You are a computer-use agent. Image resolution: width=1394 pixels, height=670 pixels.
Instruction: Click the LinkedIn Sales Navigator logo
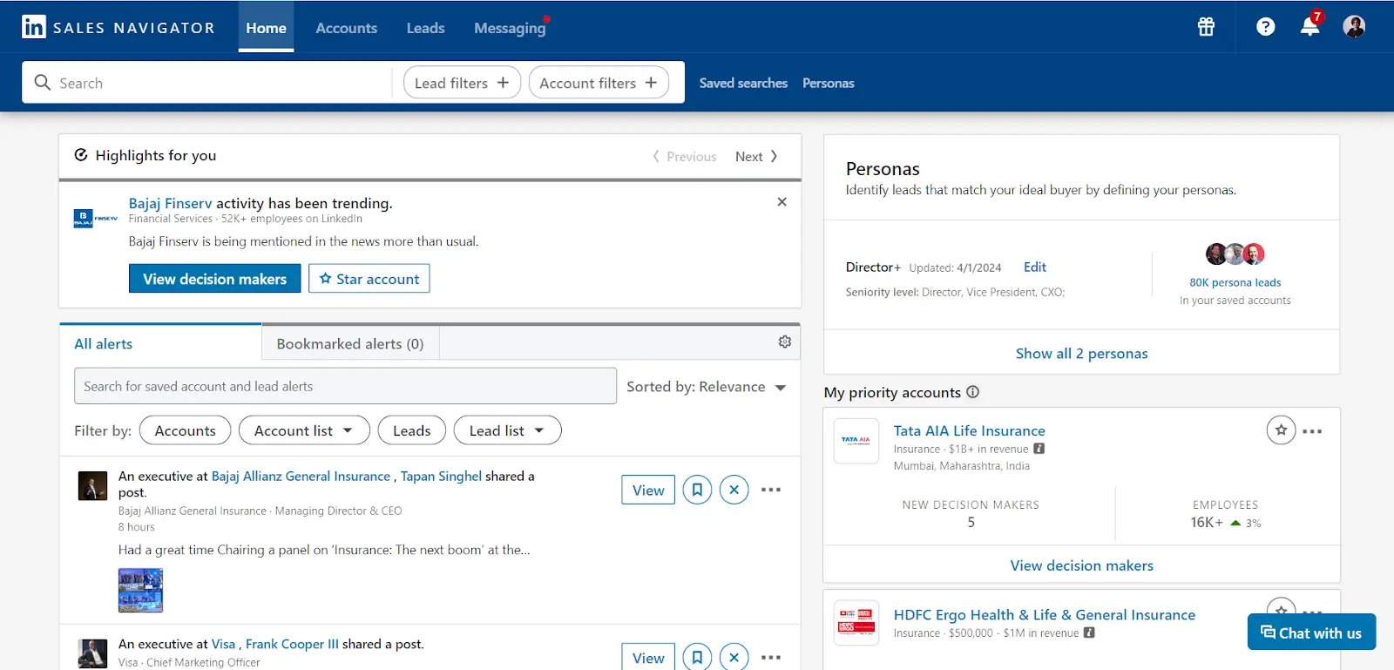tap(118, 27)
